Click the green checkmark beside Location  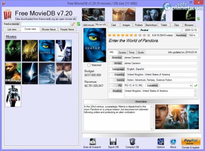[196, 86]
